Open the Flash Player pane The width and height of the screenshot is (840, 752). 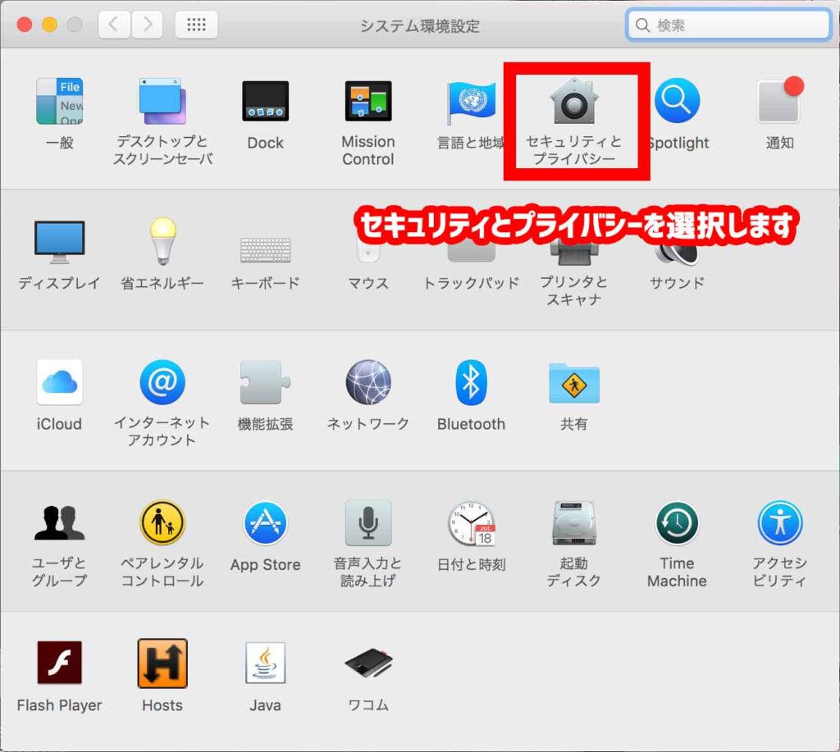tap(59, 663)
